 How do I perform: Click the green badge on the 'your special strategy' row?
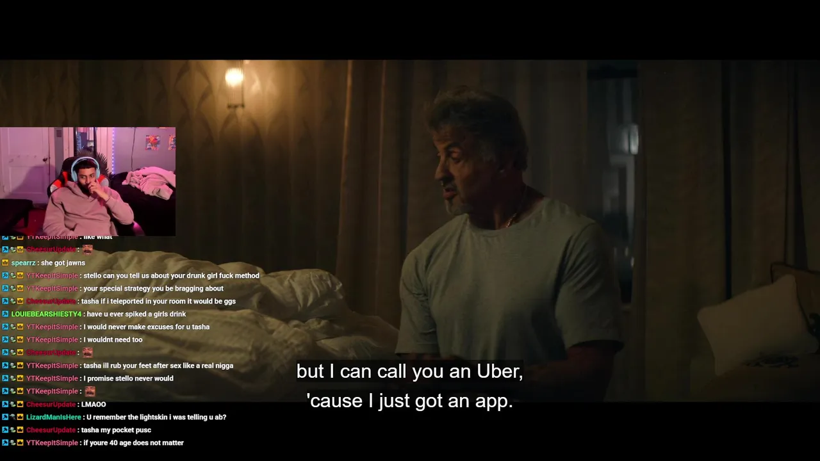tap(13, 288)
